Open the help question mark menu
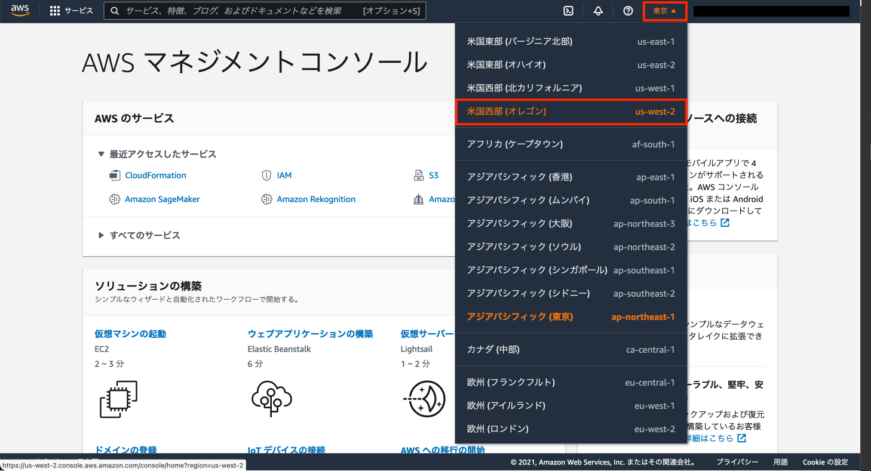This screenshot has width=871, height=471. 628,11
